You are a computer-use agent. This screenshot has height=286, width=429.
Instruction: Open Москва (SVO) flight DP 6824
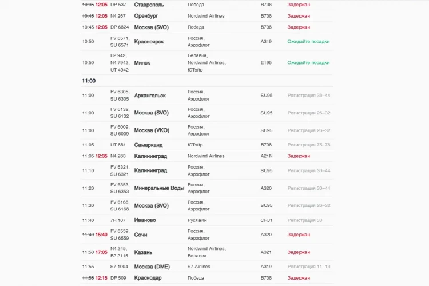pyautogui.click(x=206, y=27)
